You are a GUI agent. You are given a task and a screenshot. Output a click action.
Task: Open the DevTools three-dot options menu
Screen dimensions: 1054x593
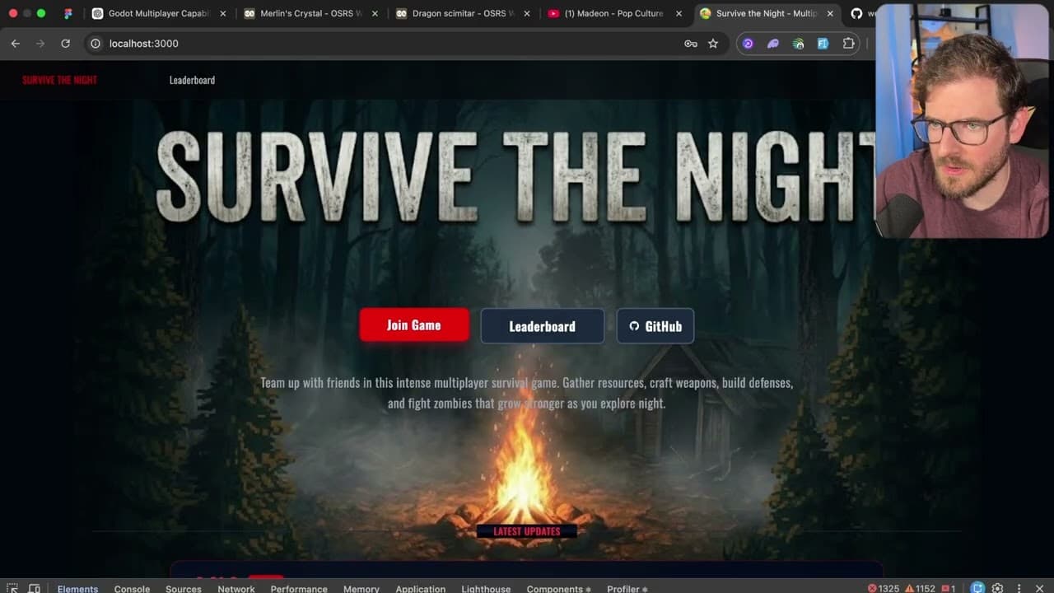(x=1019, y=588)
